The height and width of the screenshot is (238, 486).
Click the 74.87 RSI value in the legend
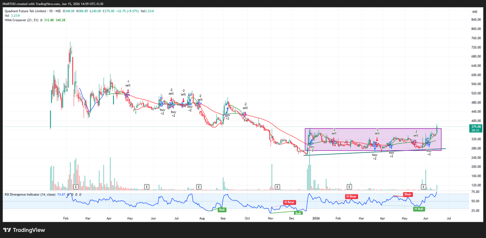[x=62, y=195]
